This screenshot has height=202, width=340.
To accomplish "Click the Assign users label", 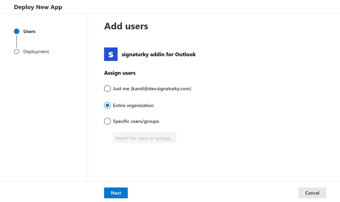I will point(120,73).
